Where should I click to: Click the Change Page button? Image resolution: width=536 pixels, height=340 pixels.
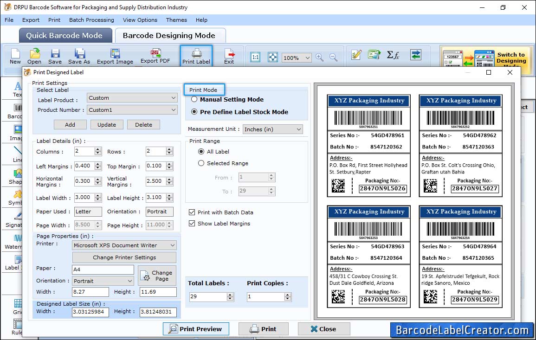click(157, 276)
